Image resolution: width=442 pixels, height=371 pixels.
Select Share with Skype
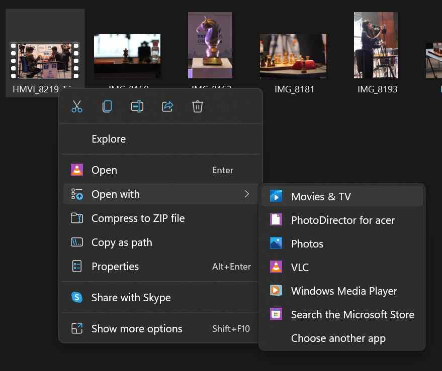(x=161, y=298)
